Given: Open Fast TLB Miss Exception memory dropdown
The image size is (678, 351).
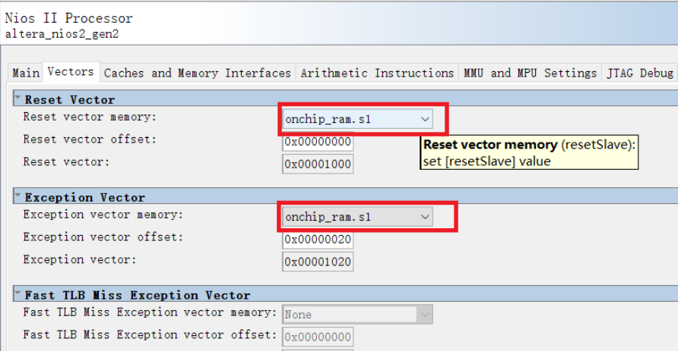Looking at the screenshot, I should [357, 314].
